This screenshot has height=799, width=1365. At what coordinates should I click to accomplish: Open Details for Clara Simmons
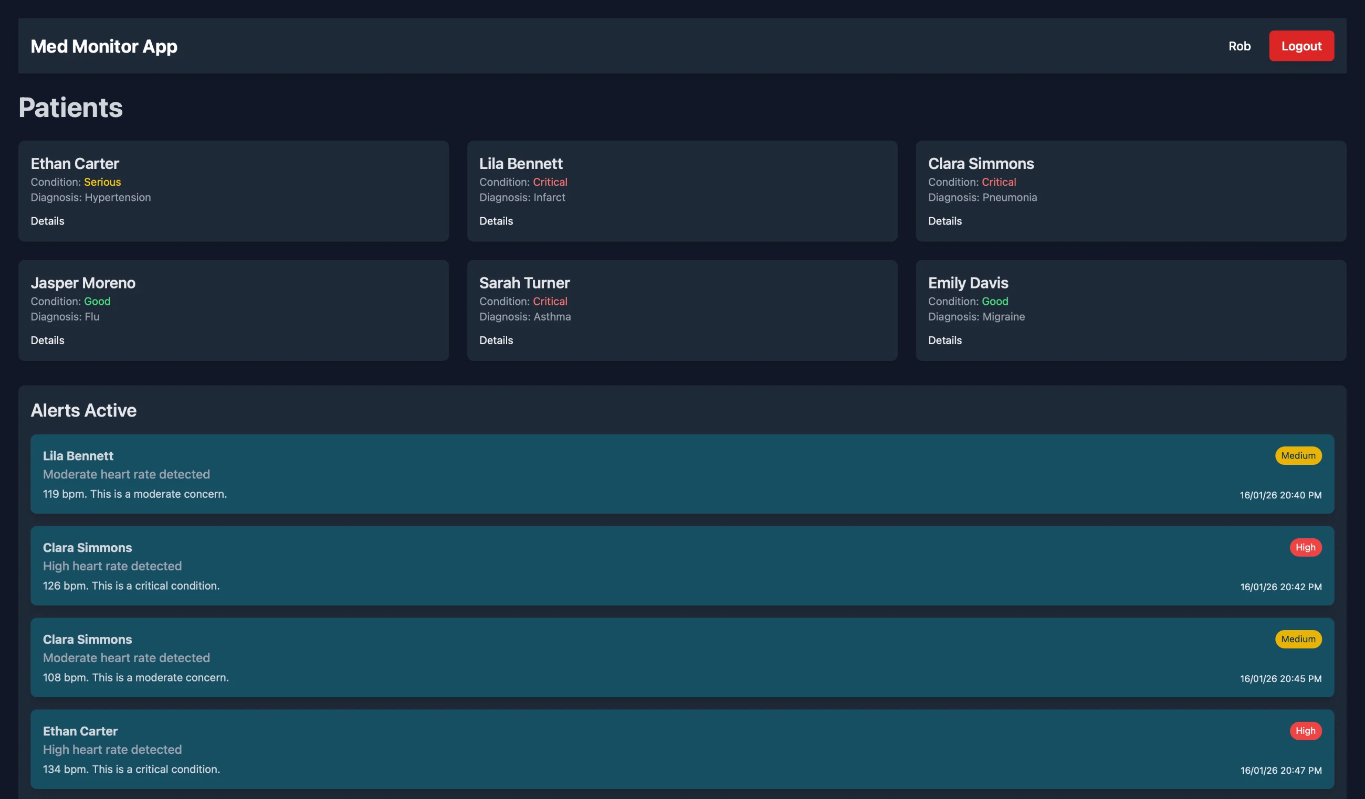click(944, 221)
